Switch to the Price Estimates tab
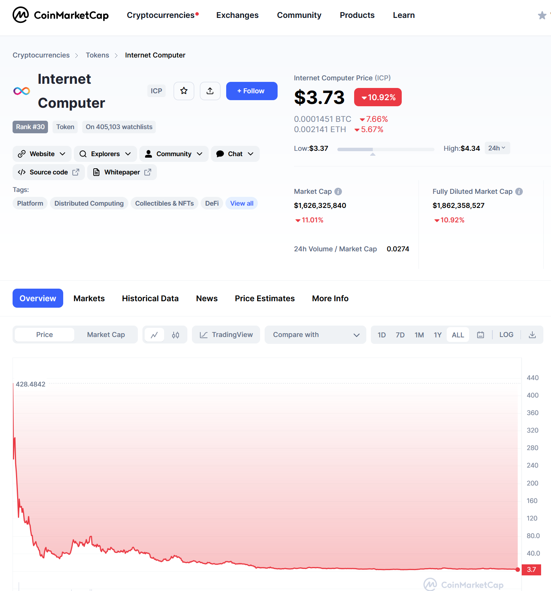Image resolution: width=551 pixels, height=591 pixels. coord(265,298)
